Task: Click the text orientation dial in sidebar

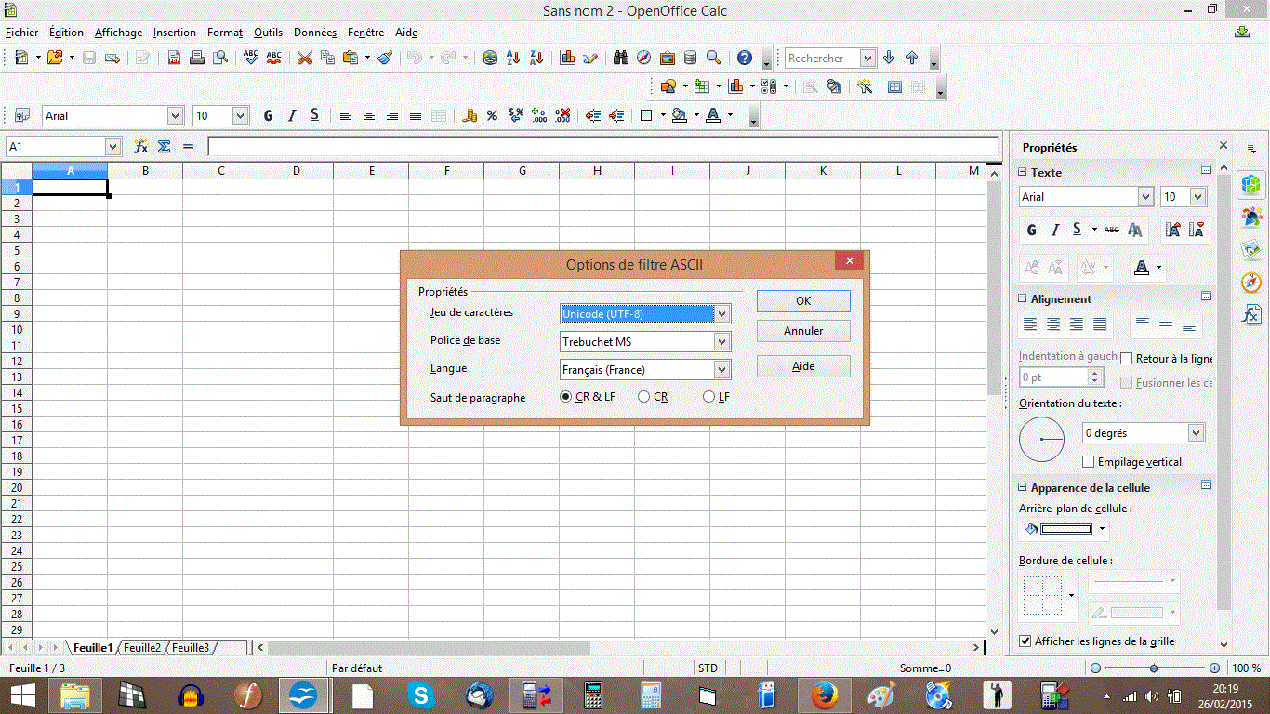Action: point(1041,439)
